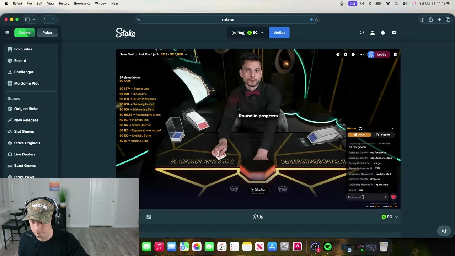Toggle Safari sidebar button
The height and width of the screenshot is (256, 455).
pos(27,20)
